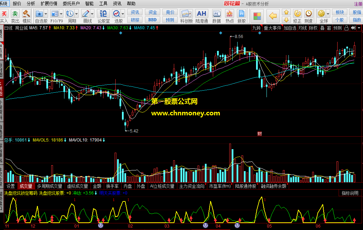Expand the 周期 period dropdown arrow
The width and height of the screenshot is (363, 230).
pos(76,14)
